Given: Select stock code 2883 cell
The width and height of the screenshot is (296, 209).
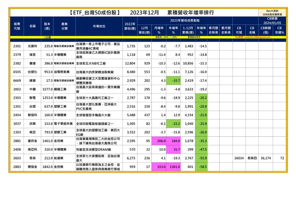Looking at the screenshot, I should (x=17, y=167).
